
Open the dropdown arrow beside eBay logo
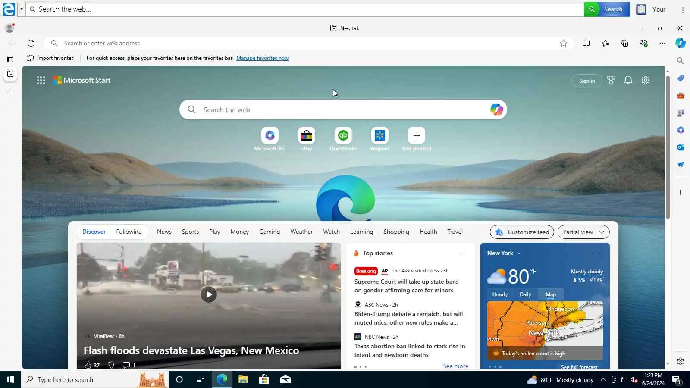(21, 9)
